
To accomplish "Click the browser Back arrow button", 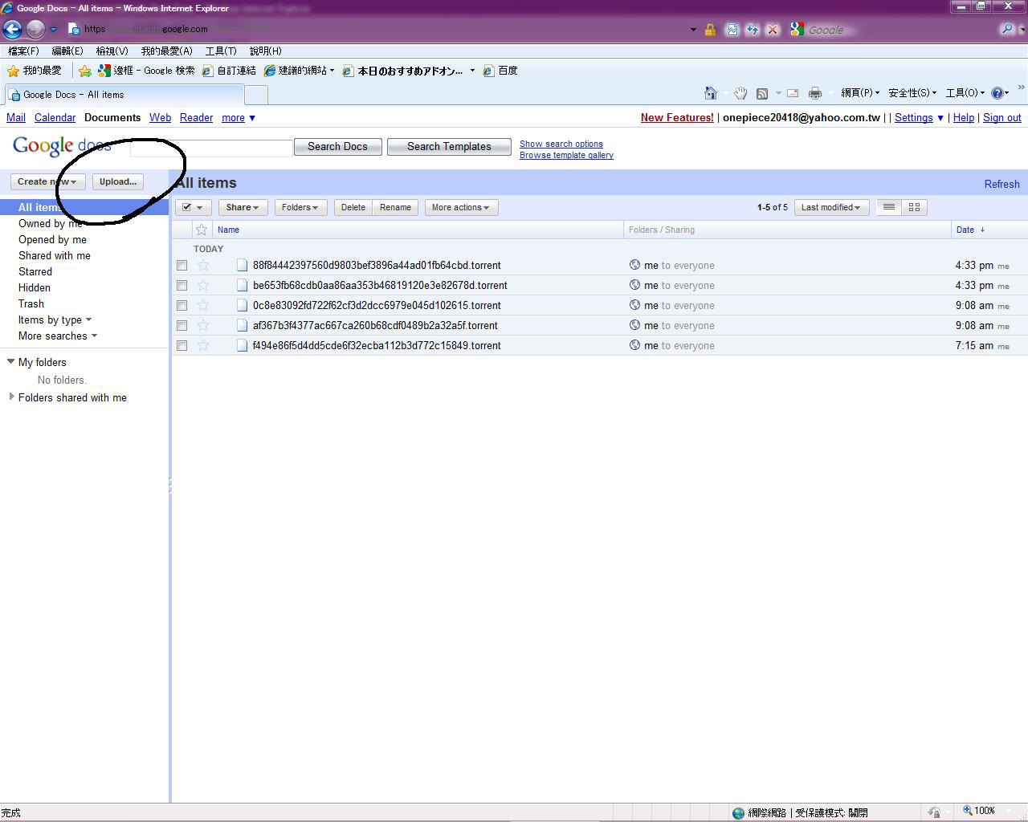I will click(12, 30).
